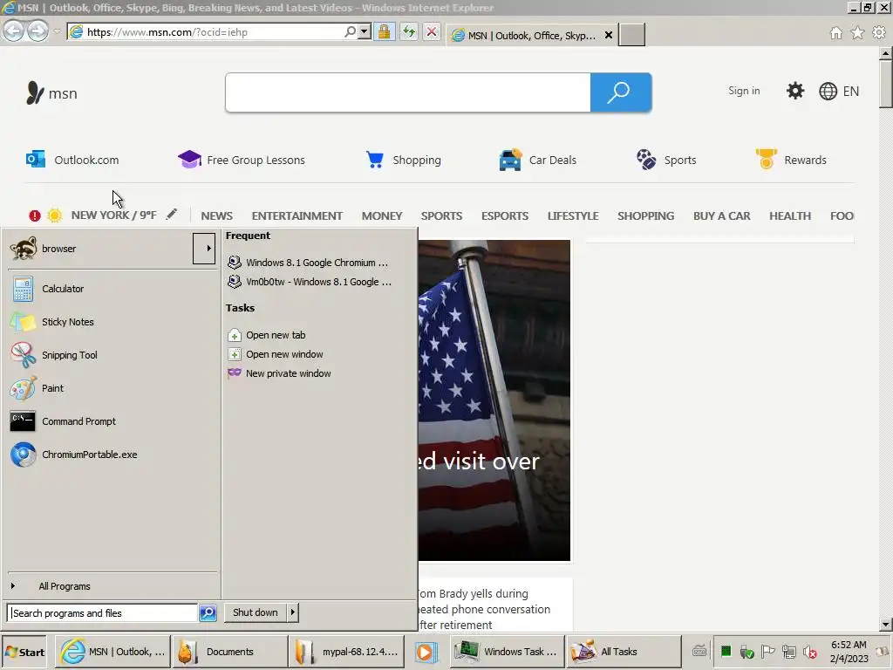Focus the MSN web search box
This screenshot has width=893, height=670.
pos(408,92)
